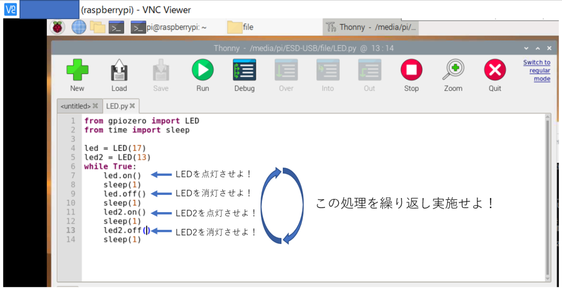Click code line 'led2.on()'
This screenshot has width=562, height=288.
[x=125, y=212]
